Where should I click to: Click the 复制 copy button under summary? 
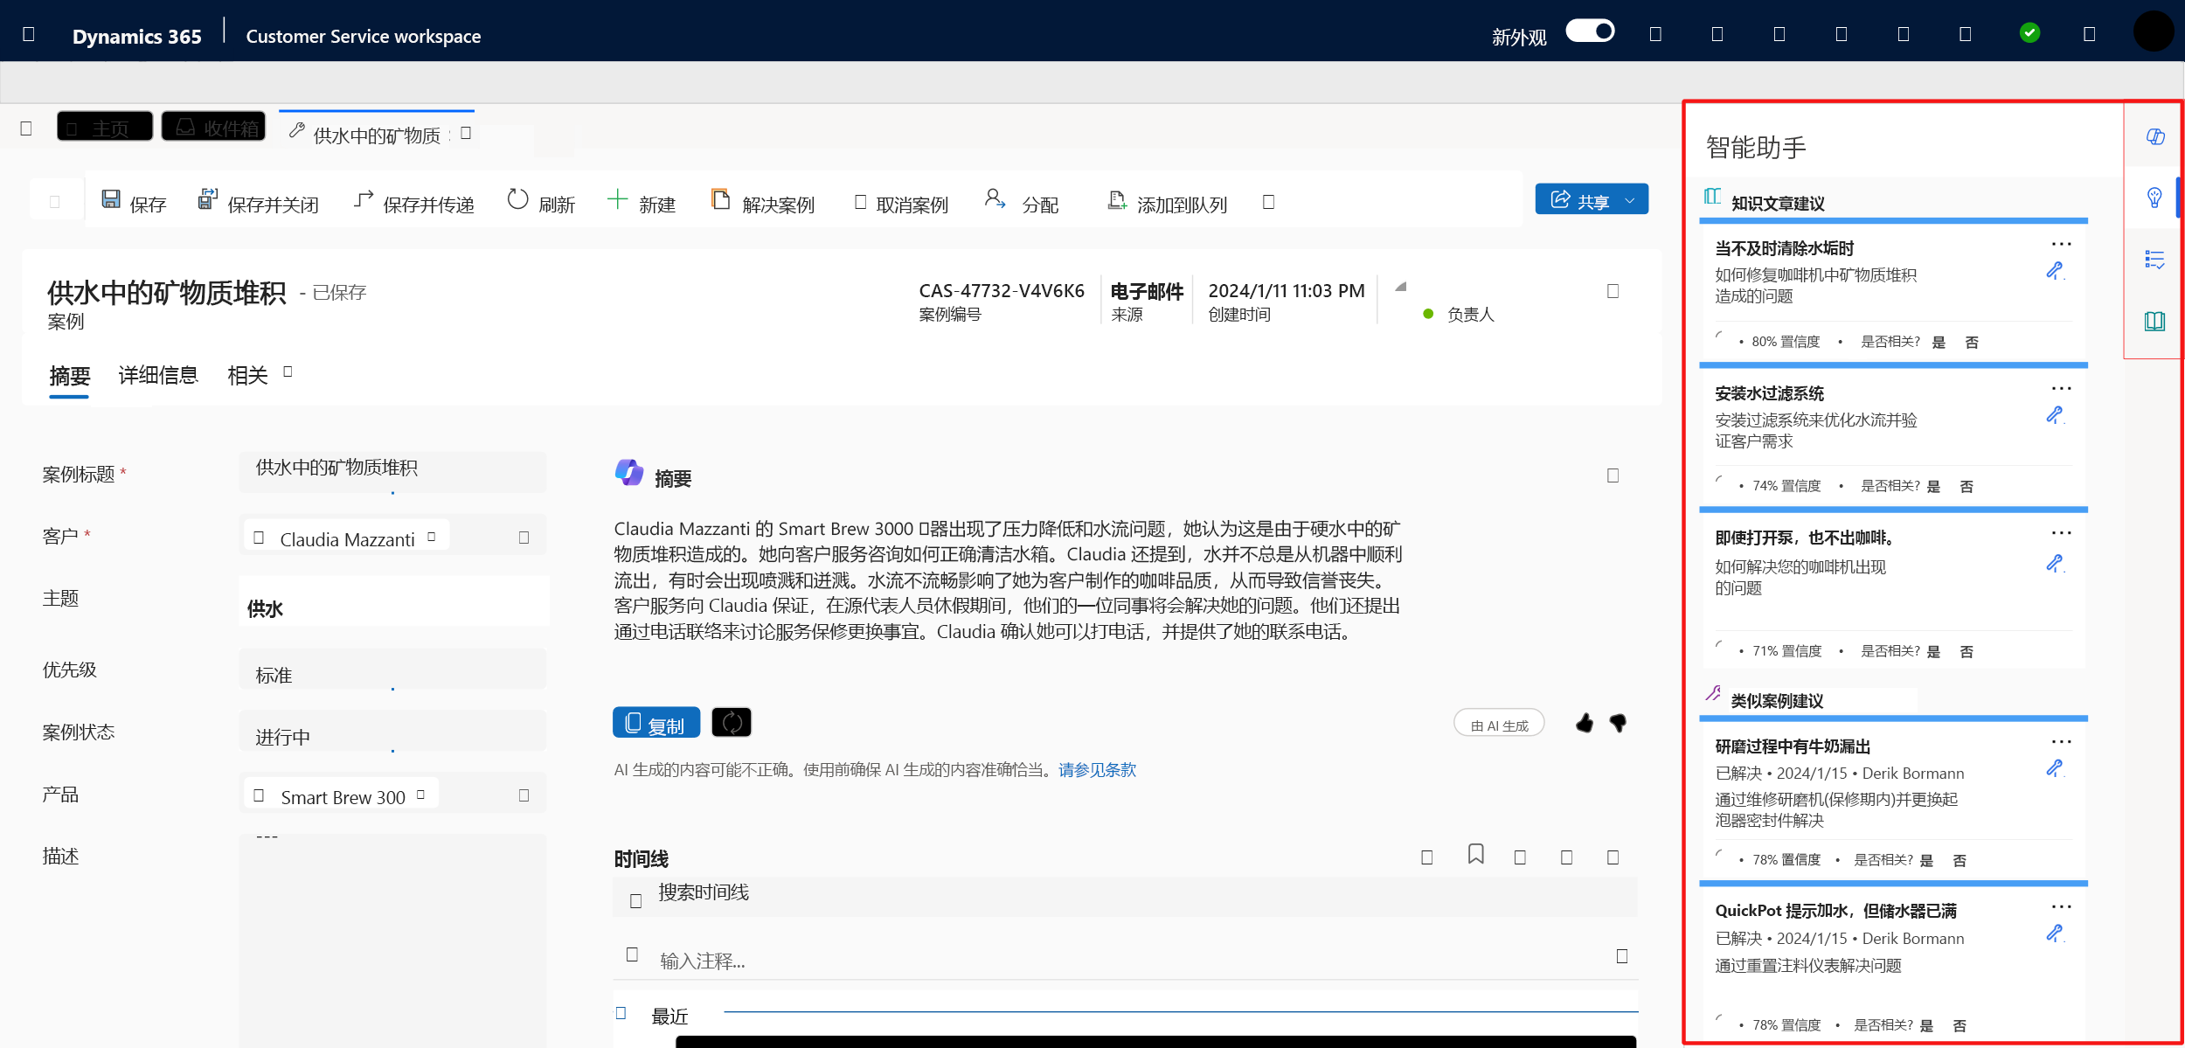click(x=656, y=723)
